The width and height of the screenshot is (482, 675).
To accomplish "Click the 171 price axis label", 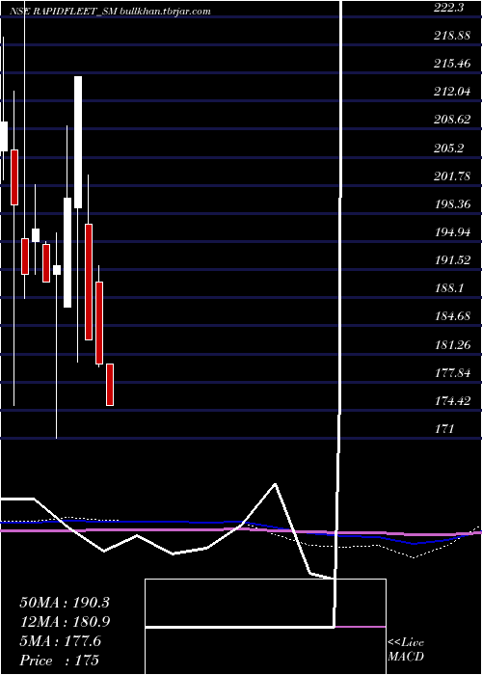I will pos(444,429).
